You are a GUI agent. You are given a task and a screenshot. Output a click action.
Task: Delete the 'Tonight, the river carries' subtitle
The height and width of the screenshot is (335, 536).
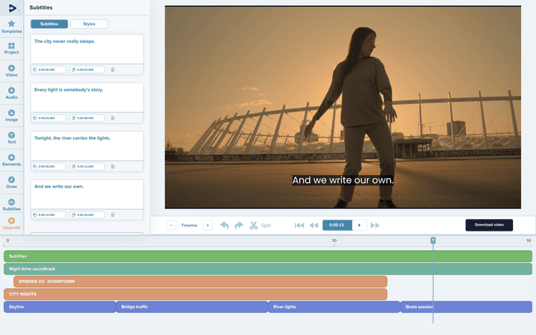click(x=113, y=167)
